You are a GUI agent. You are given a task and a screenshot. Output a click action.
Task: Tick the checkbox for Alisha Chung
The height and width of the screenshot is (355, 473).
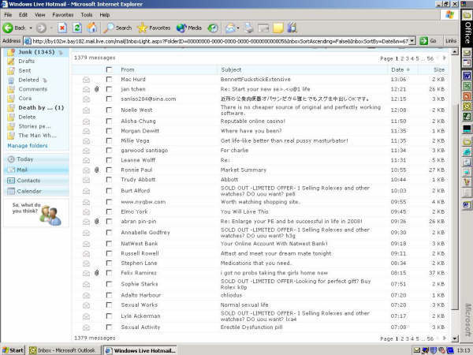coord(110,121)
